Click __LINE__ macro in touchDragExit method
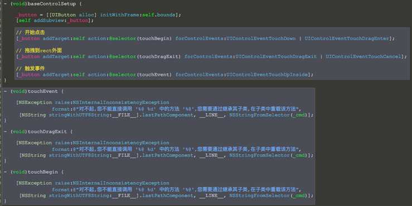The image size is (412, 206). [x=211, y=155]
